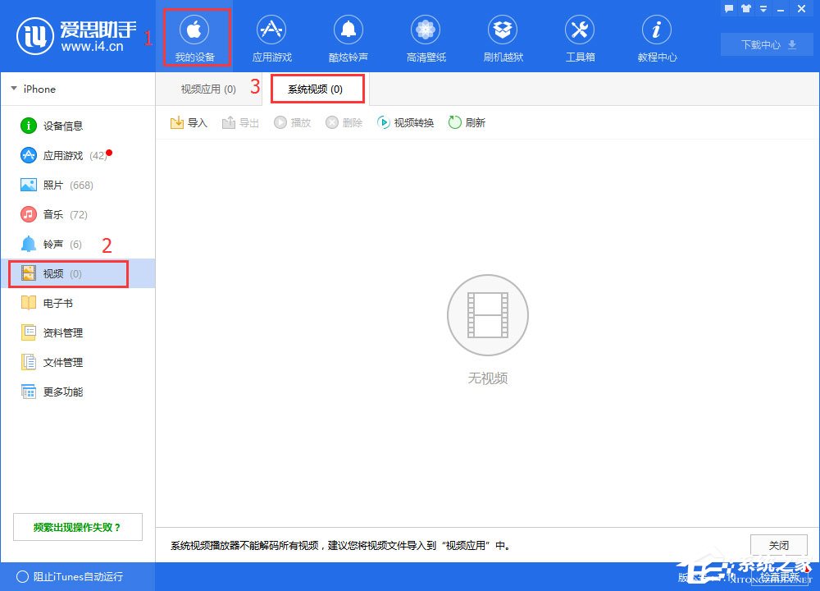Select 设备信息 in the sidebar
This screenshot has height=591, width=820.
point(62,126)
